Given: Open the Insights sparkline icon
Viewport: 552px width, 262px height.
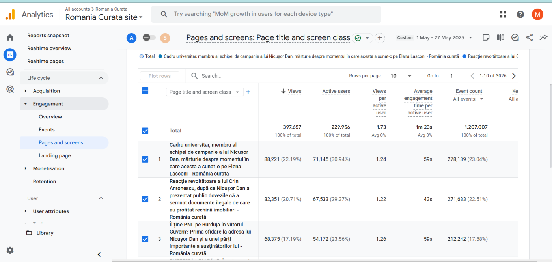Looking at the screenshot, I should 544,37.
